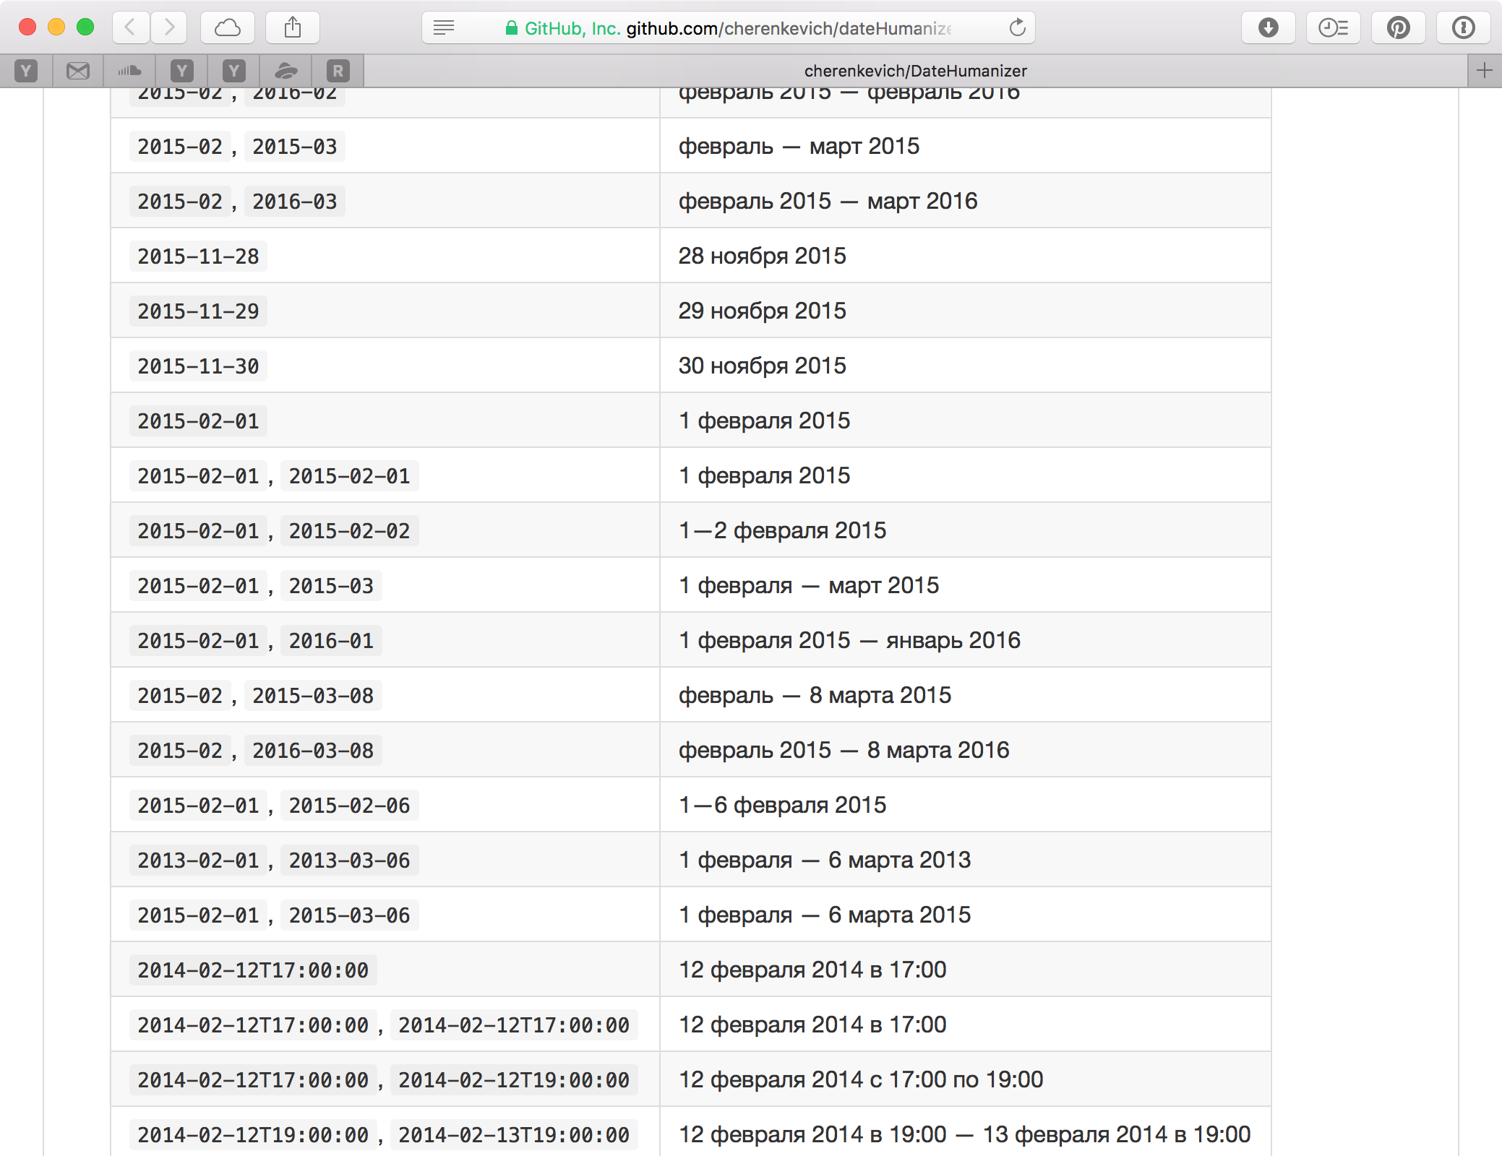Image resolution: width=1502 pixels, height=1156 pixels.
Task: Click result text 29 ноября 2015
Action: pos(762,311)
